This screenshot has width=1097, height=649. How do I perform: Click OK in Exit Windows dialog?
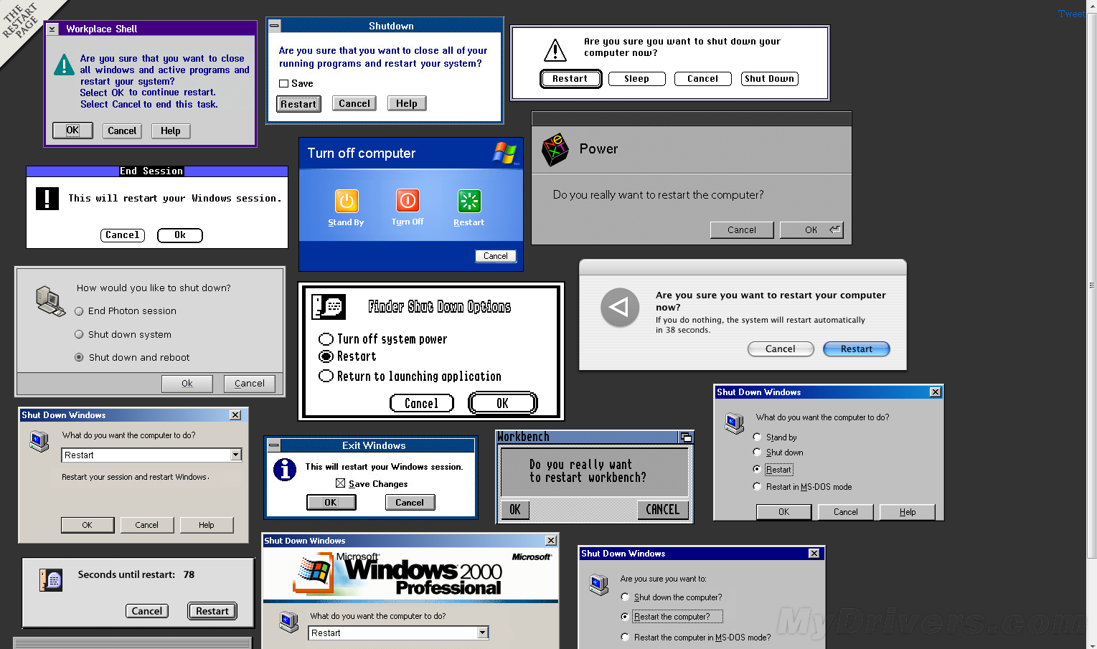pos(331,503)
